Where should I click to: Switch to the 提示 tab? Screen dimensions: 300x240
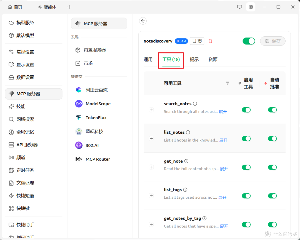point(194,60)
